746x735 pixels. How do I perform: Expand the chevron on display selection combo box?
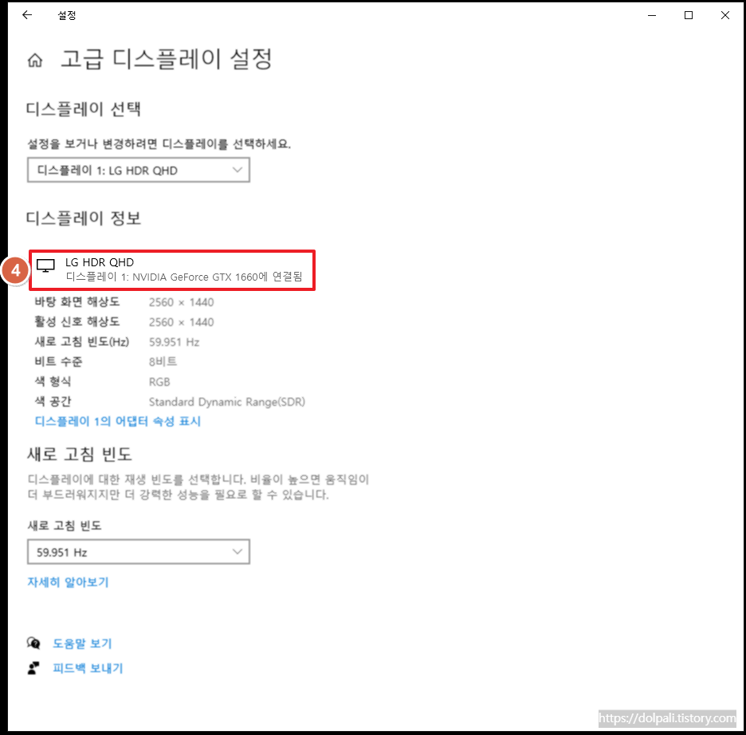click(x=237, y=170)
